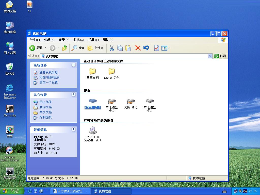Select the 回收站 recycle bin icon
Image resolution: width=260 pixels, height=195 pixels.
coord(10,69)
